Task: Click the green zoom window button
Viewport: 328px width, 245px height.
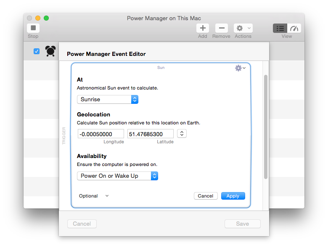Action: pyautogui.click(x=46, y=18)
